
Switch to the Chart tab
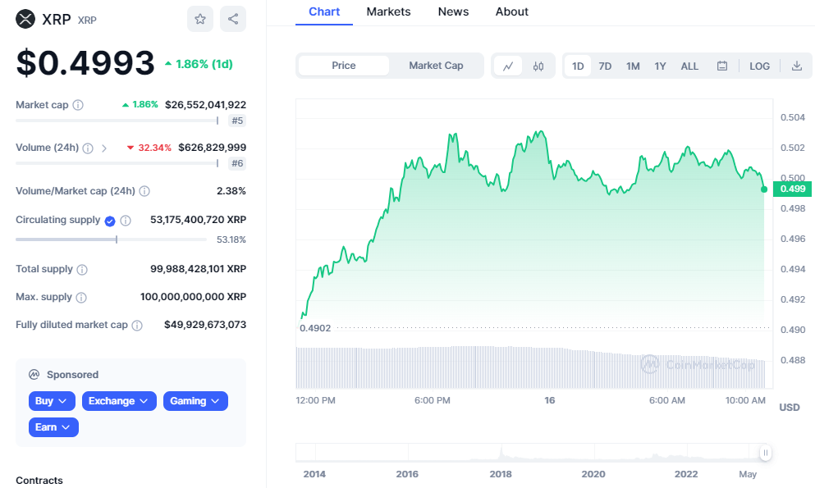tap(324, 12)
